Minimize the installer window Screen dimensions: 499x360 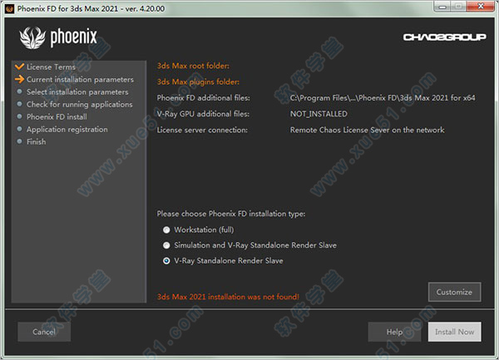pos(442,7)
